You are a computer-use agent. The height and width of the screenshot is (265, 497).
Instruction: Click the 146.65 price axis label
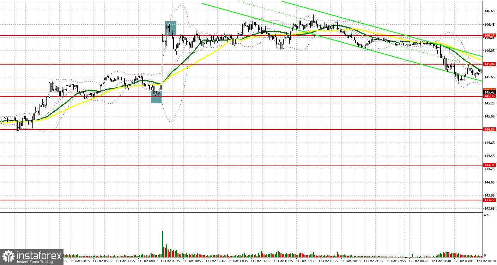point(489,11)
